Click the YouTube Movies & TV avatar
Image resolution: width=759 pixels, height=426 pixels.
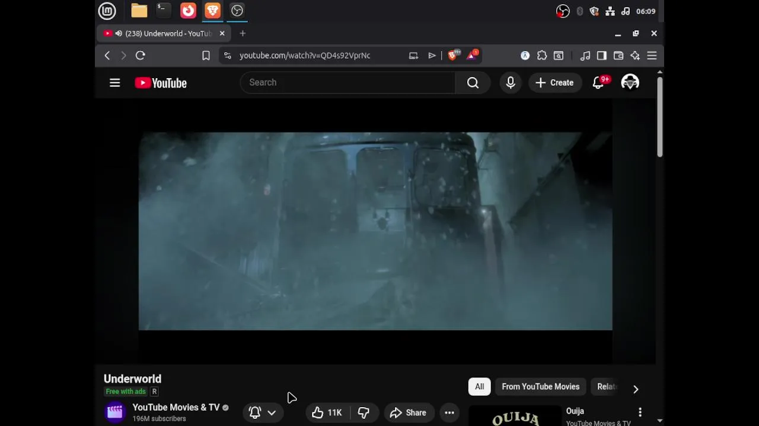[115, 412]
